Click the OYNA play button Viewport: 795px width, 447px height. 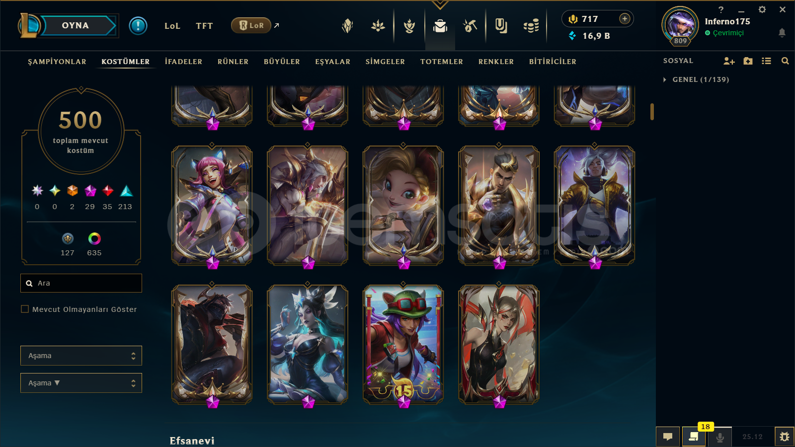(76, 25)
